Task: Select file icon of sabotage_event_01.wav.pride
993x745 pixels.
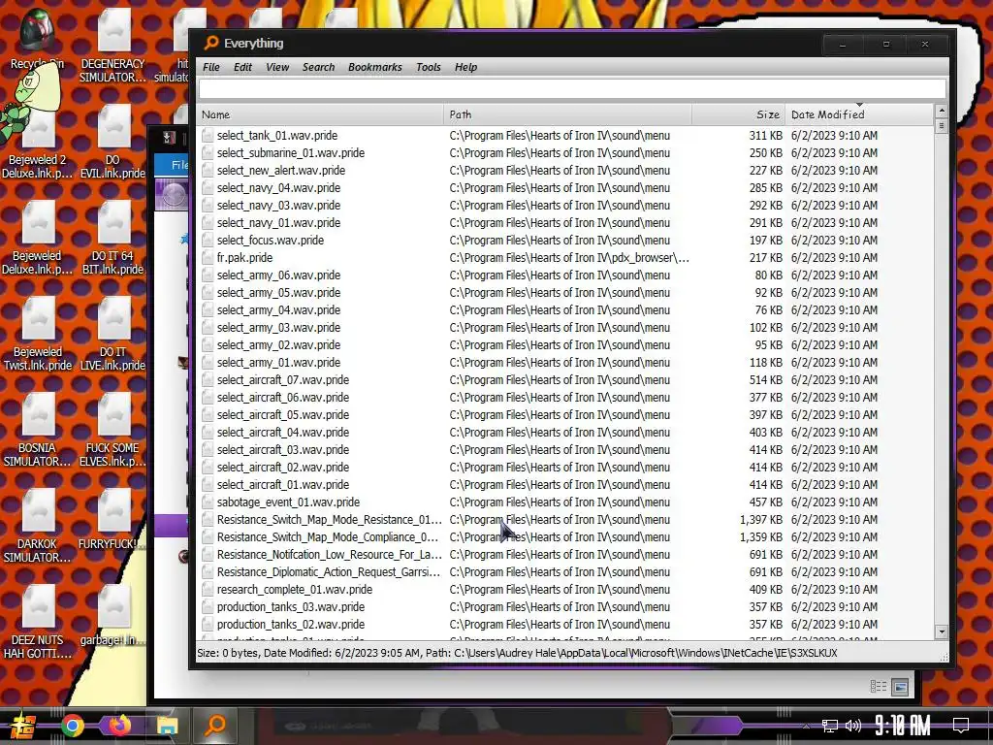Action: (x=208, y=502)
